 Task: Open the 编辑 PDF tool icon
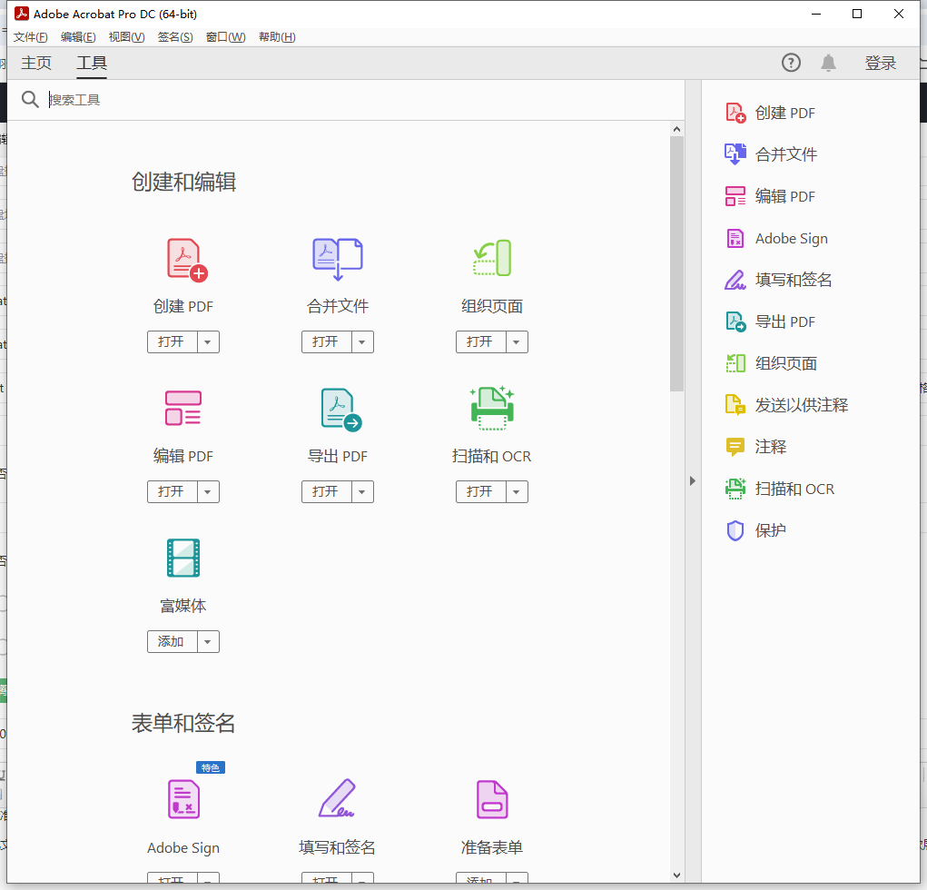(183, 409)
